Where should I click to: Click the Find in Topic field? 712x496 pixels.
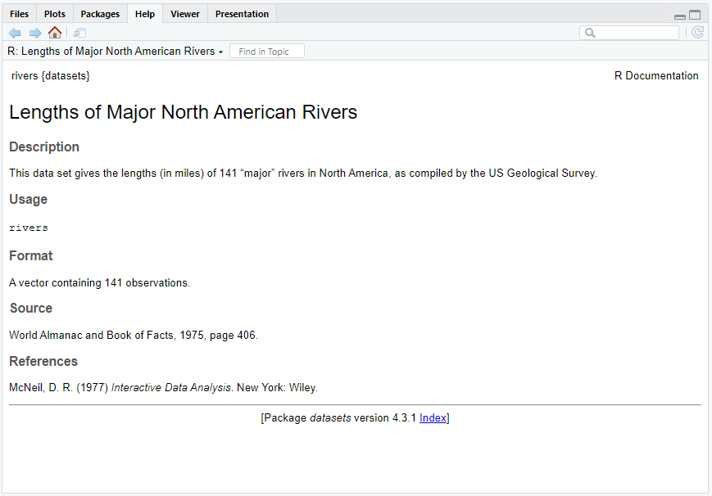267,52
